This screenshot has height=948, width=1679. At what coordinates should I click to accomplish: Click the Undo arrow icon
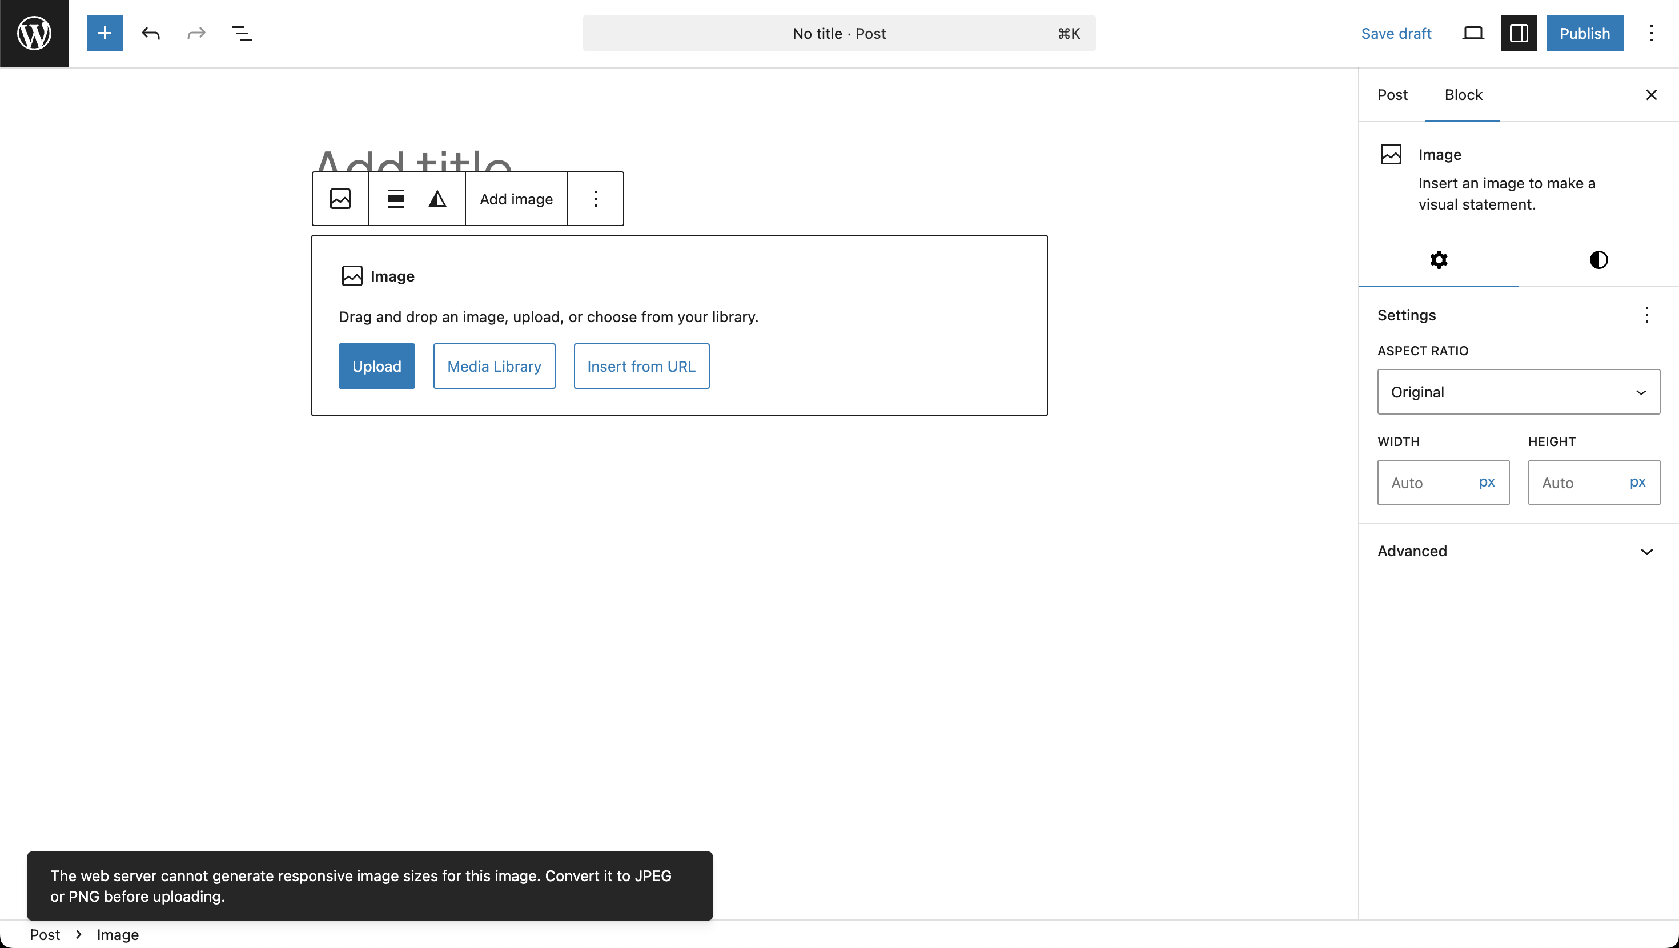[151, 33]
